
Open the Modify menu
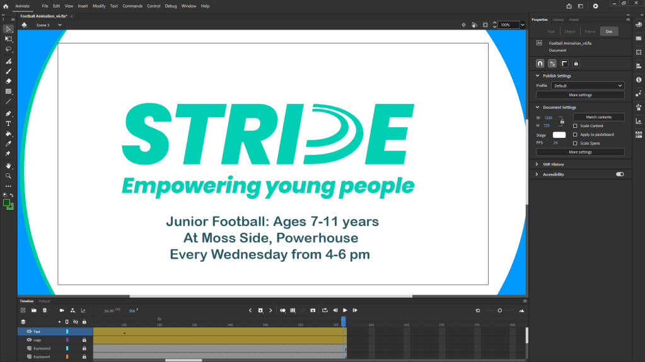[99, 6]
